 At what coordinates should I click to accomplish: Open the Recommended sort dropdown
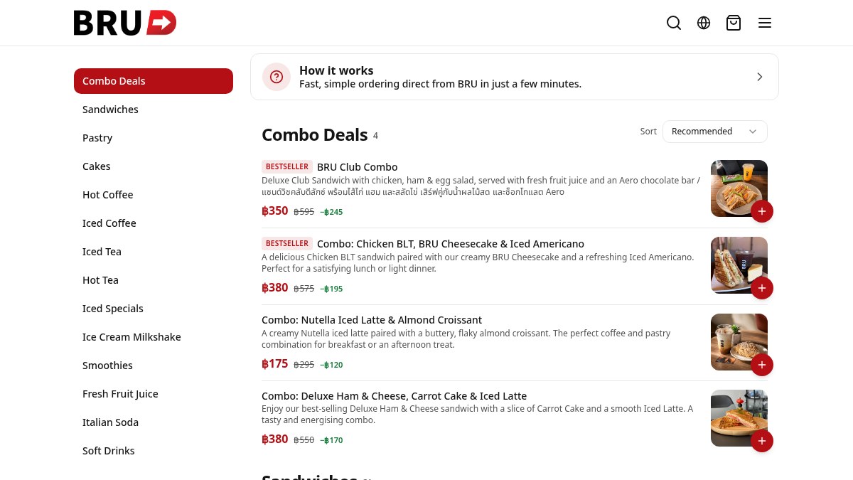(x=715, y=132)
